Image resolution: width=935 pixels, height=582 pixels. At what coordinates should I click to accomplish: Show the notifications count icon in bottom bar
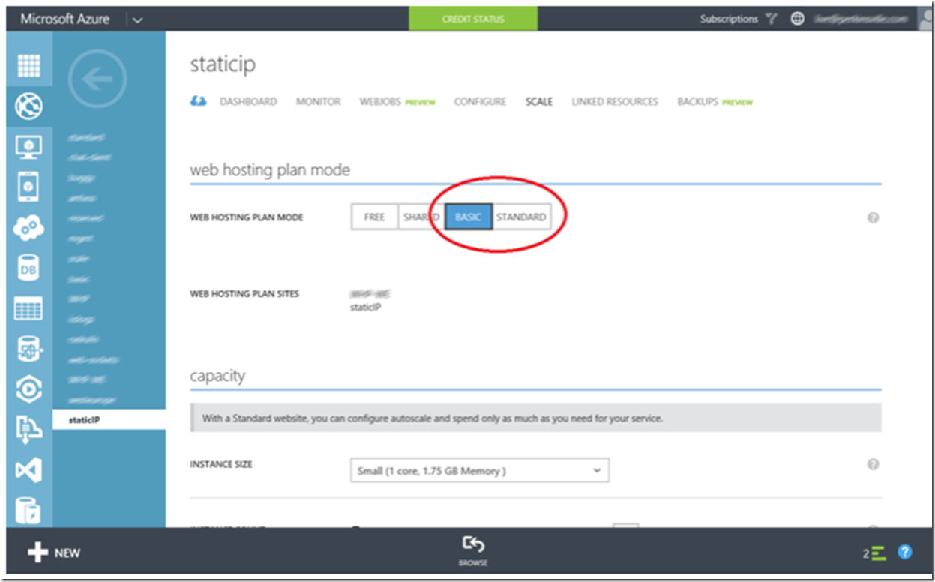(x=874, y=553)
